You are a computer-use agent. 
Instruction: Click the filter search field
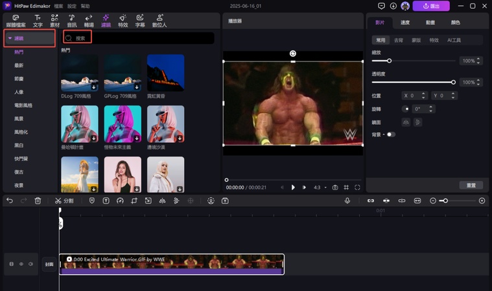pyautogui.click(x=139, y=38)
